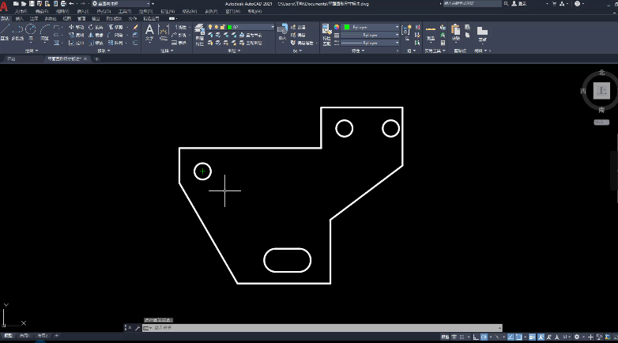Click the color wheel object color icon
The width and height of the screenshot is (618, 343).
click(x=337, y=27)
